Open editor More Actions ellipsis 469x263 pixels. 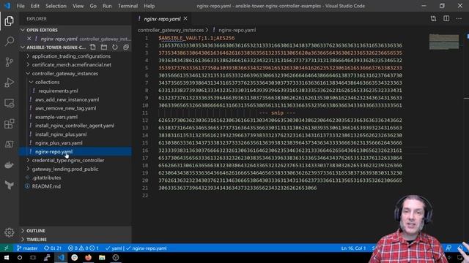(x=459, y=18)
